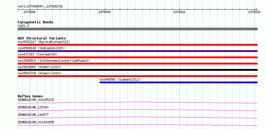Open the DENND1B|NM_144977 transcript label
The image size is (266, 129).
tap(33, 115)
